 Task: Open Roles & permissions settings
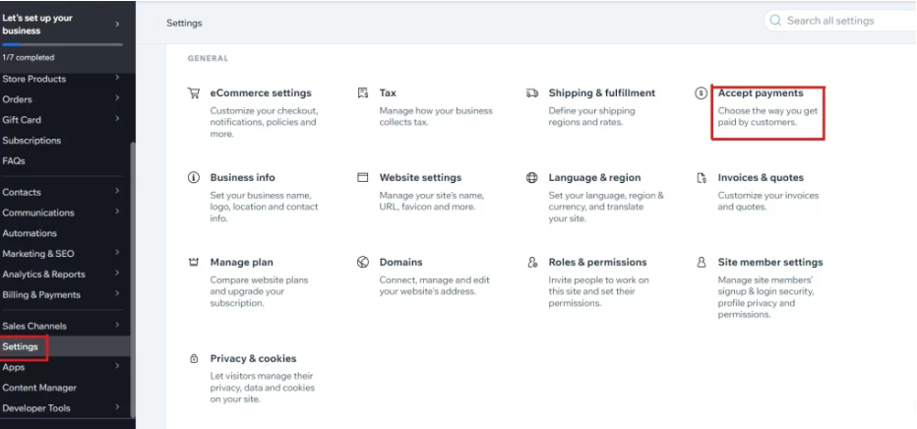point(597,263)
